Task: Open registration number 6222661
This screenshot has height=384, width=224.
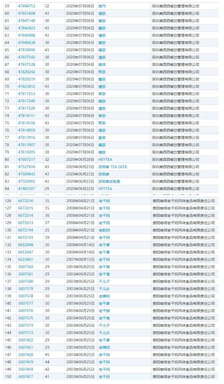Action: coord(26,259)
